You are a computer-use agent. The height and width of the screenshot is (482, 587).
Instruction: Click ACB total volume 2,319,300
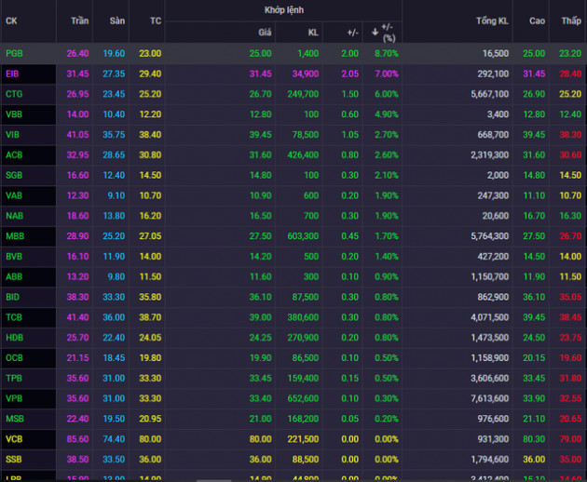(490, 154)
